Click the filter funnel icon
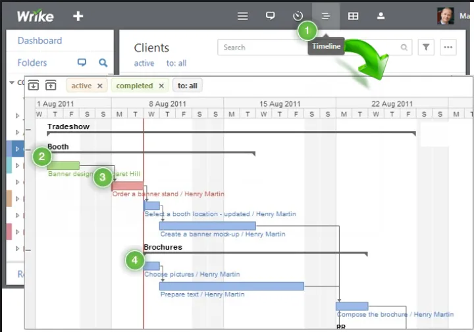The width and height of the screenshot is (474, 332). coord(426,47)
